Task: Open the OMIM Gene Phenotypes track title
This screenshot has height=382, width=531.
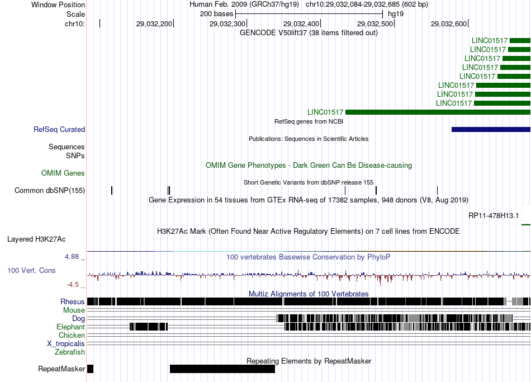Action: (x=309, y=166)
